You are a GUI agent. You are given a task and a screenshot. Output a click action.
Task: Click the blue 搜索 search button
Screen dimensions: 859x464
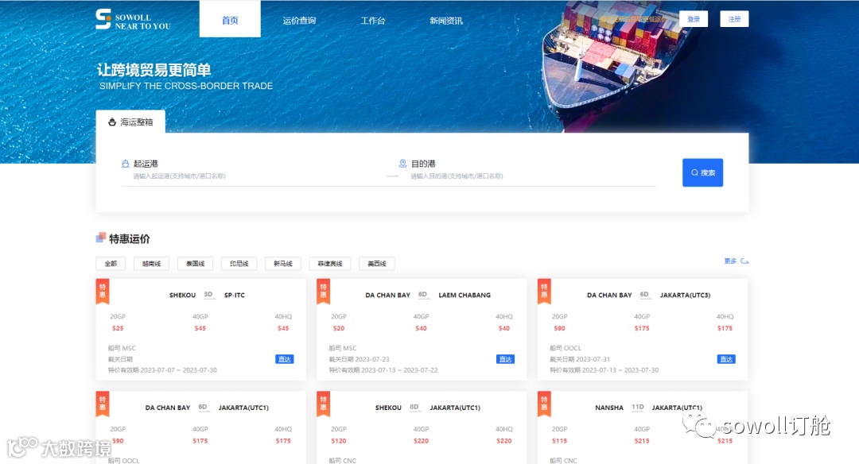coord(703,172)
